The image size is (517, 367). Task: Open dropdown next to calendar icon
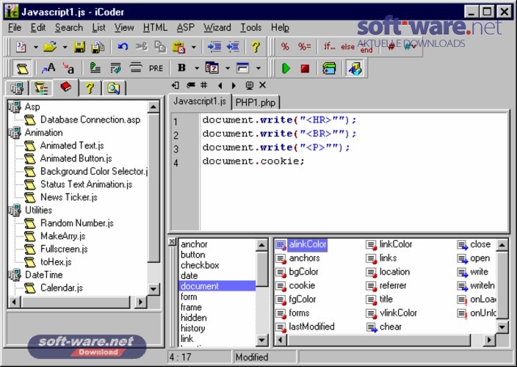[x=228, y=68]
